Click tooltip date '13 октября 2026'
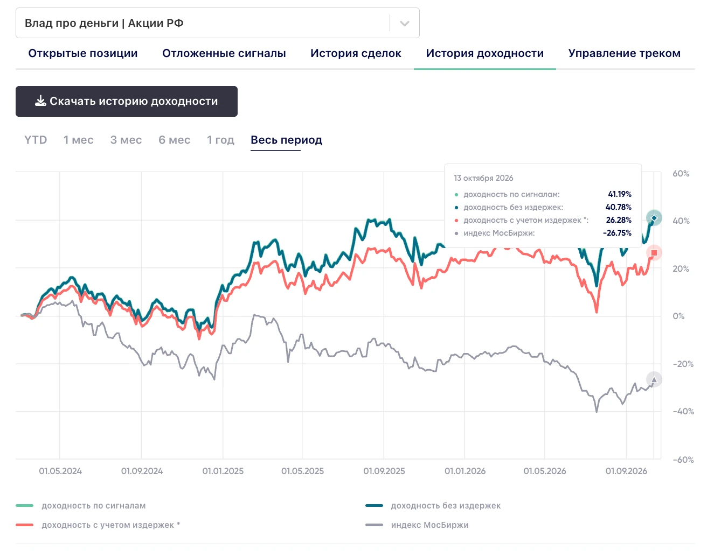The height and width of the screenshot is (551, 721). point(483,178)
